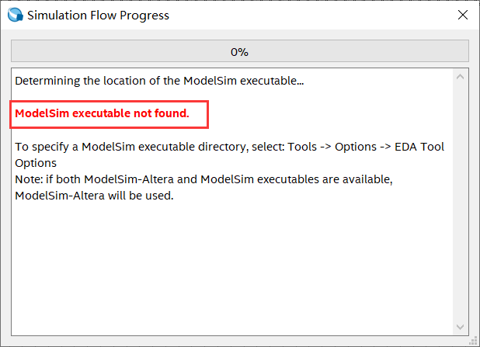Click the scroll-up arrow of the log pane
Image resolution: width=480 pixels, height=347 pixels.
461,78
